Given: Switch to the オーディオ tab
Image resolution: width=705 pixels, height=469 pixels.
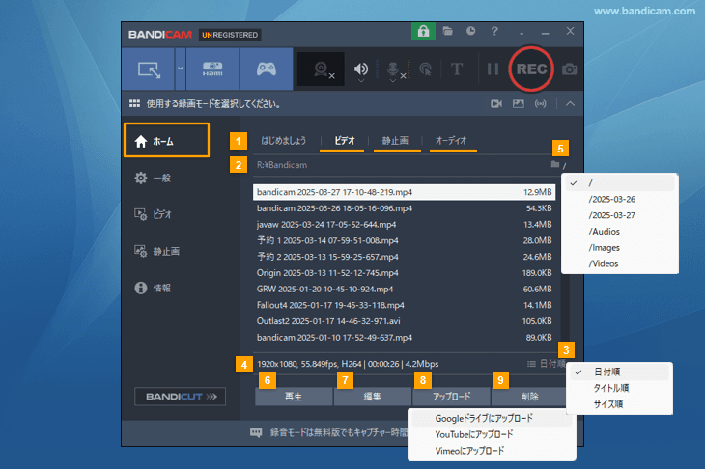Looking at the screenshot, I should pos(451,141).
